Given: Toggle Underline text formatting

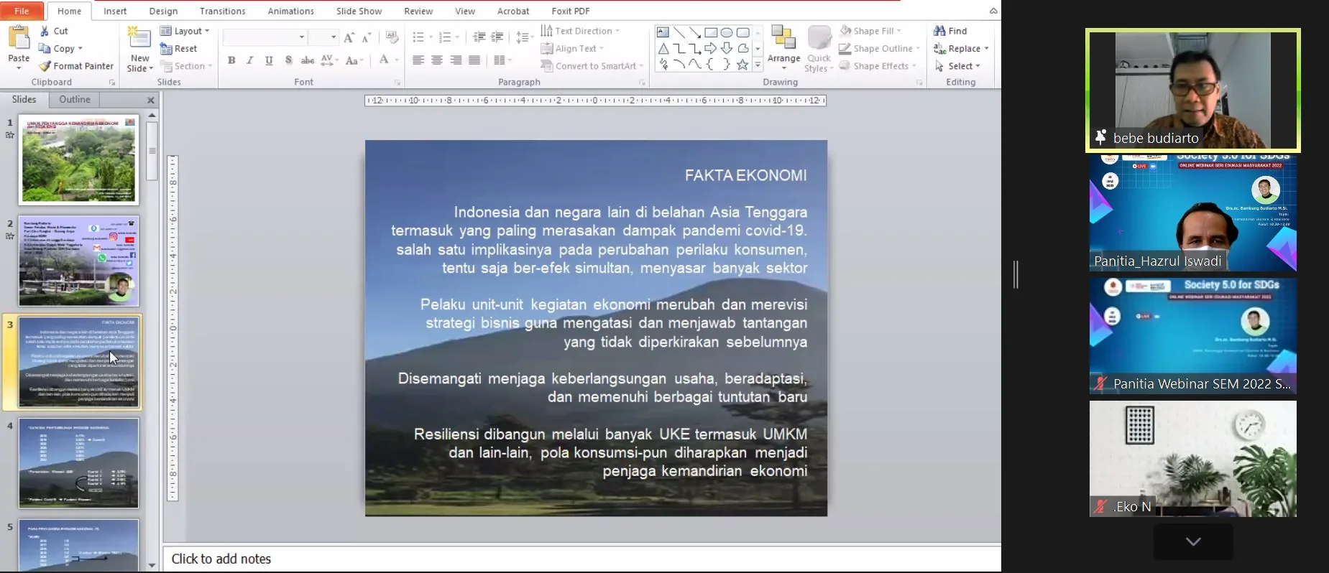Looking at the screenshot, I should click(269, 60).
